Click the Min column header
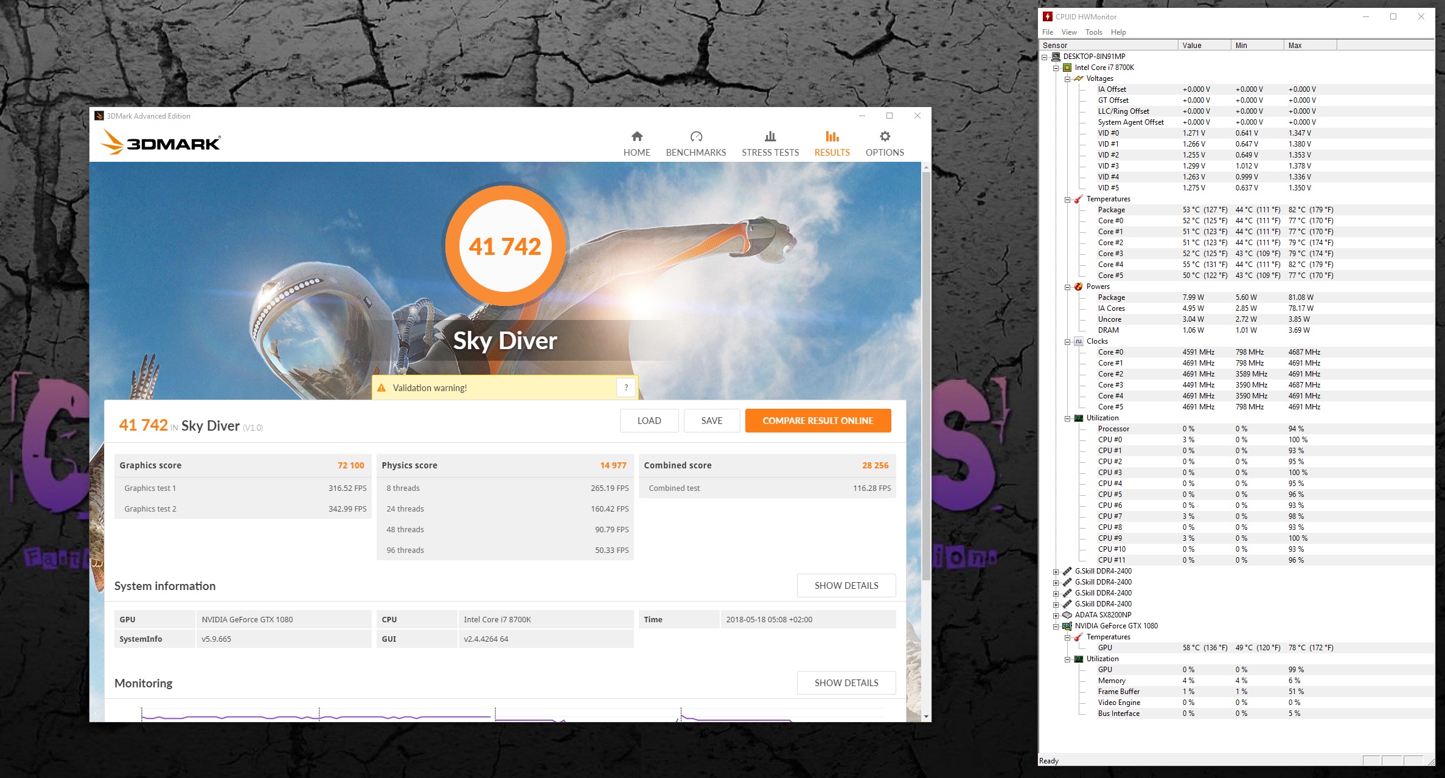 (1258, 45)
